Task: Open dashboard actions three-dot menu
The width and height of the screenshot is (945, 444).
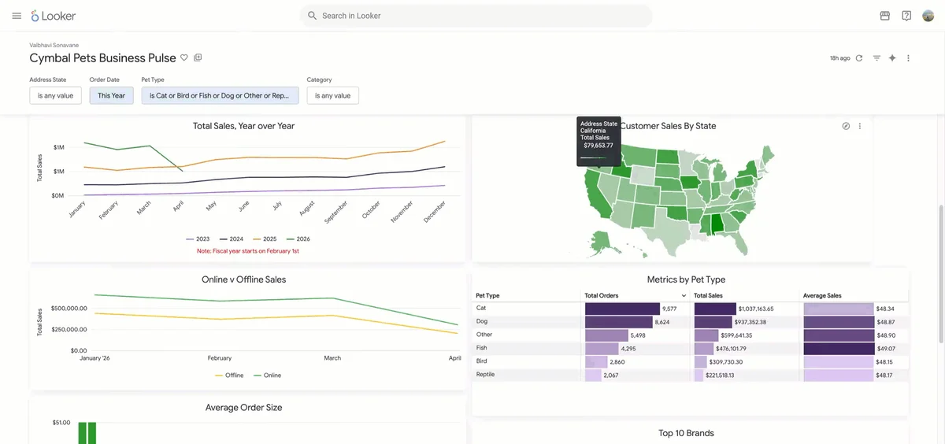Action: [x=908, y=58]
